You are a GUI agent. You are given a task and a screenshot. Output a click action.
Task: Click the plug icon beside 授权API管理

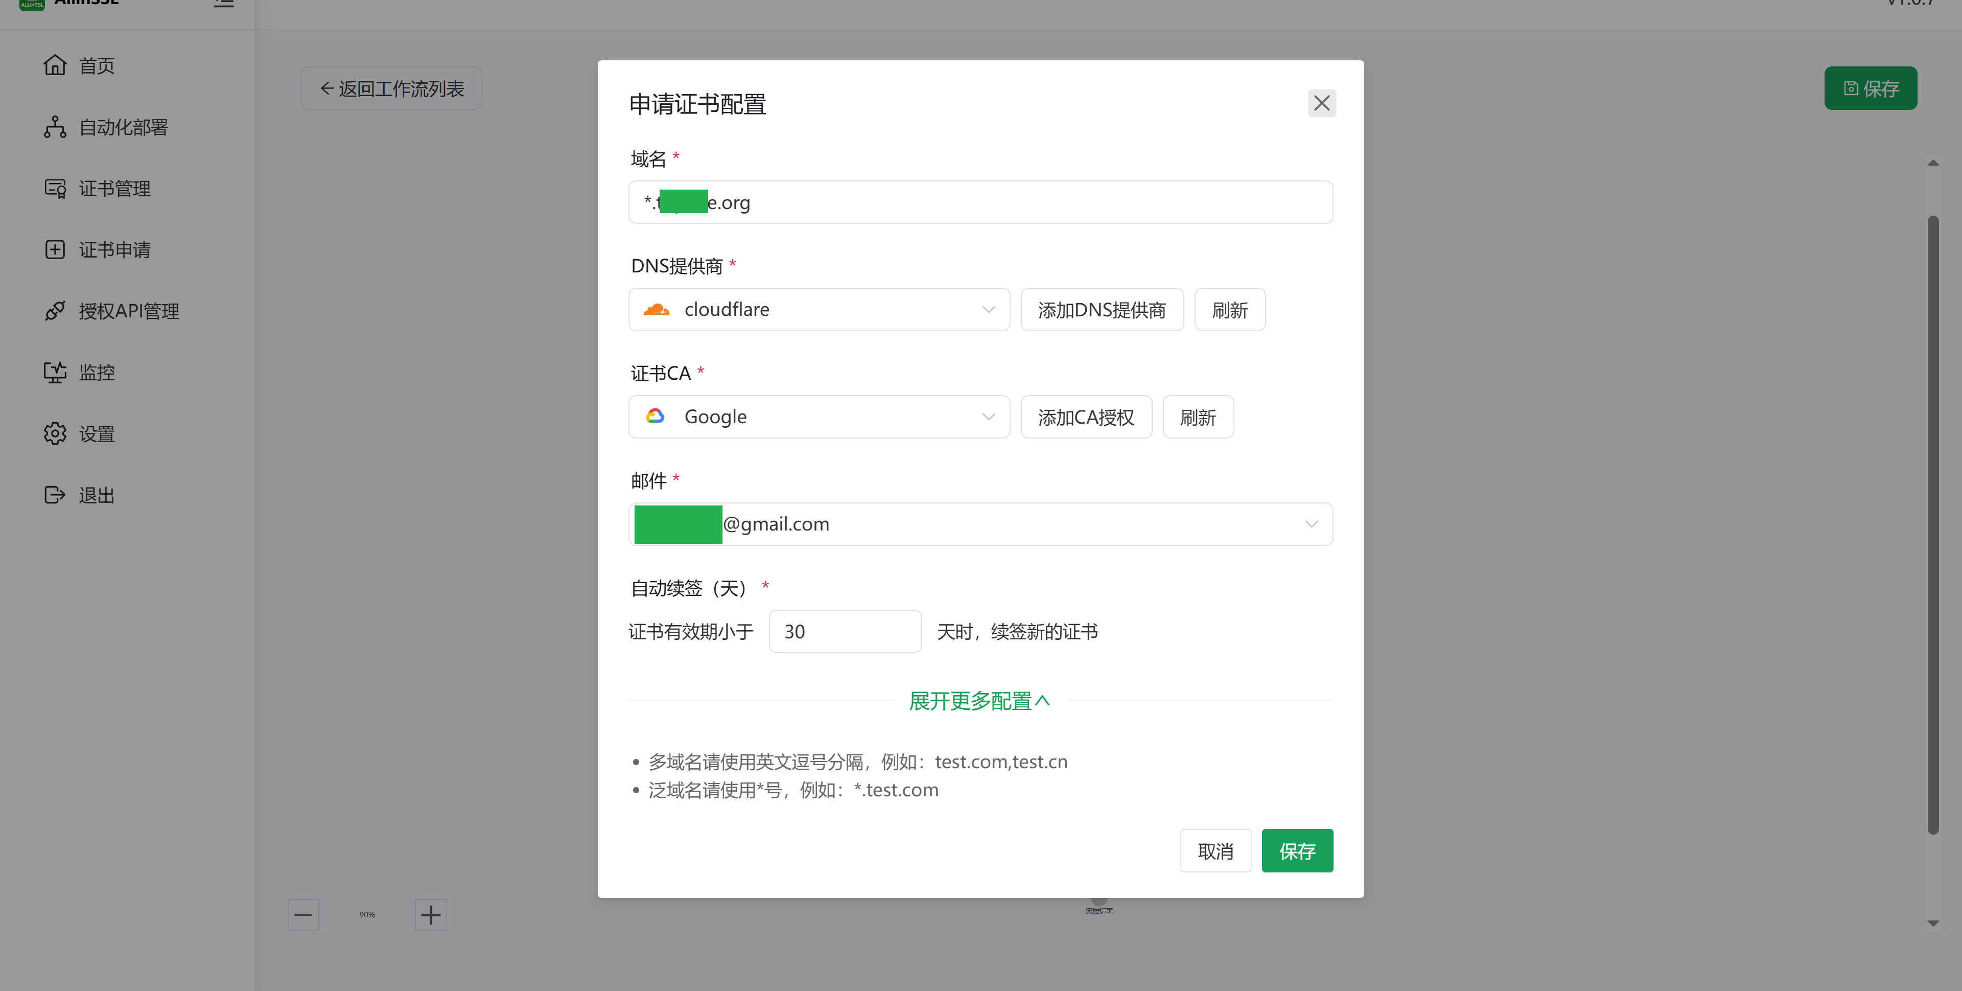(55, 311)
